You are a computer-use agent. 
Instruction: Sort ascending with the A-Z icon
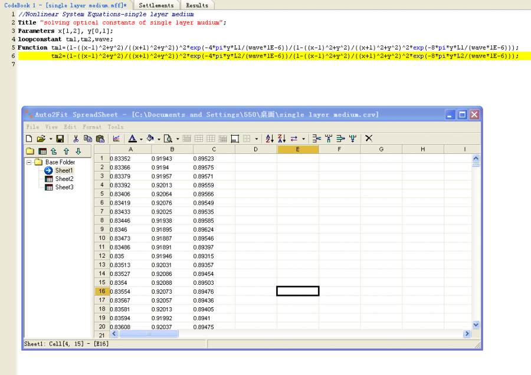(x=270, y=139)
